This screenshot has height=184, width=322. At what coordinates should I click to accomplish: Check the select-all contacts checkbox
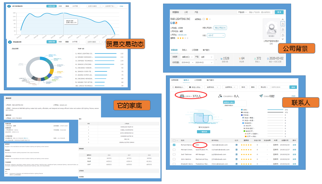coord(174,140)
